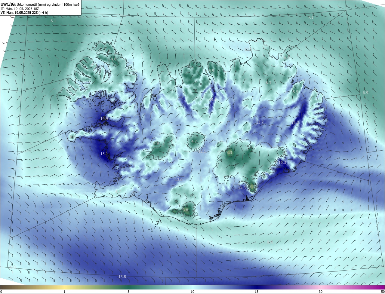Click the title 'Úrkomumætti (mm) og vindur í 100m hæð'
385x294 pixels.
point(48,4)
